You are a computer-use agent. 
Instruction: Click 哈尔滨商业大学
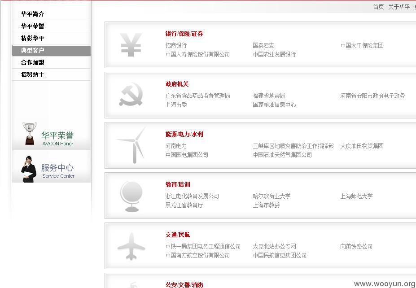[271, 196]
